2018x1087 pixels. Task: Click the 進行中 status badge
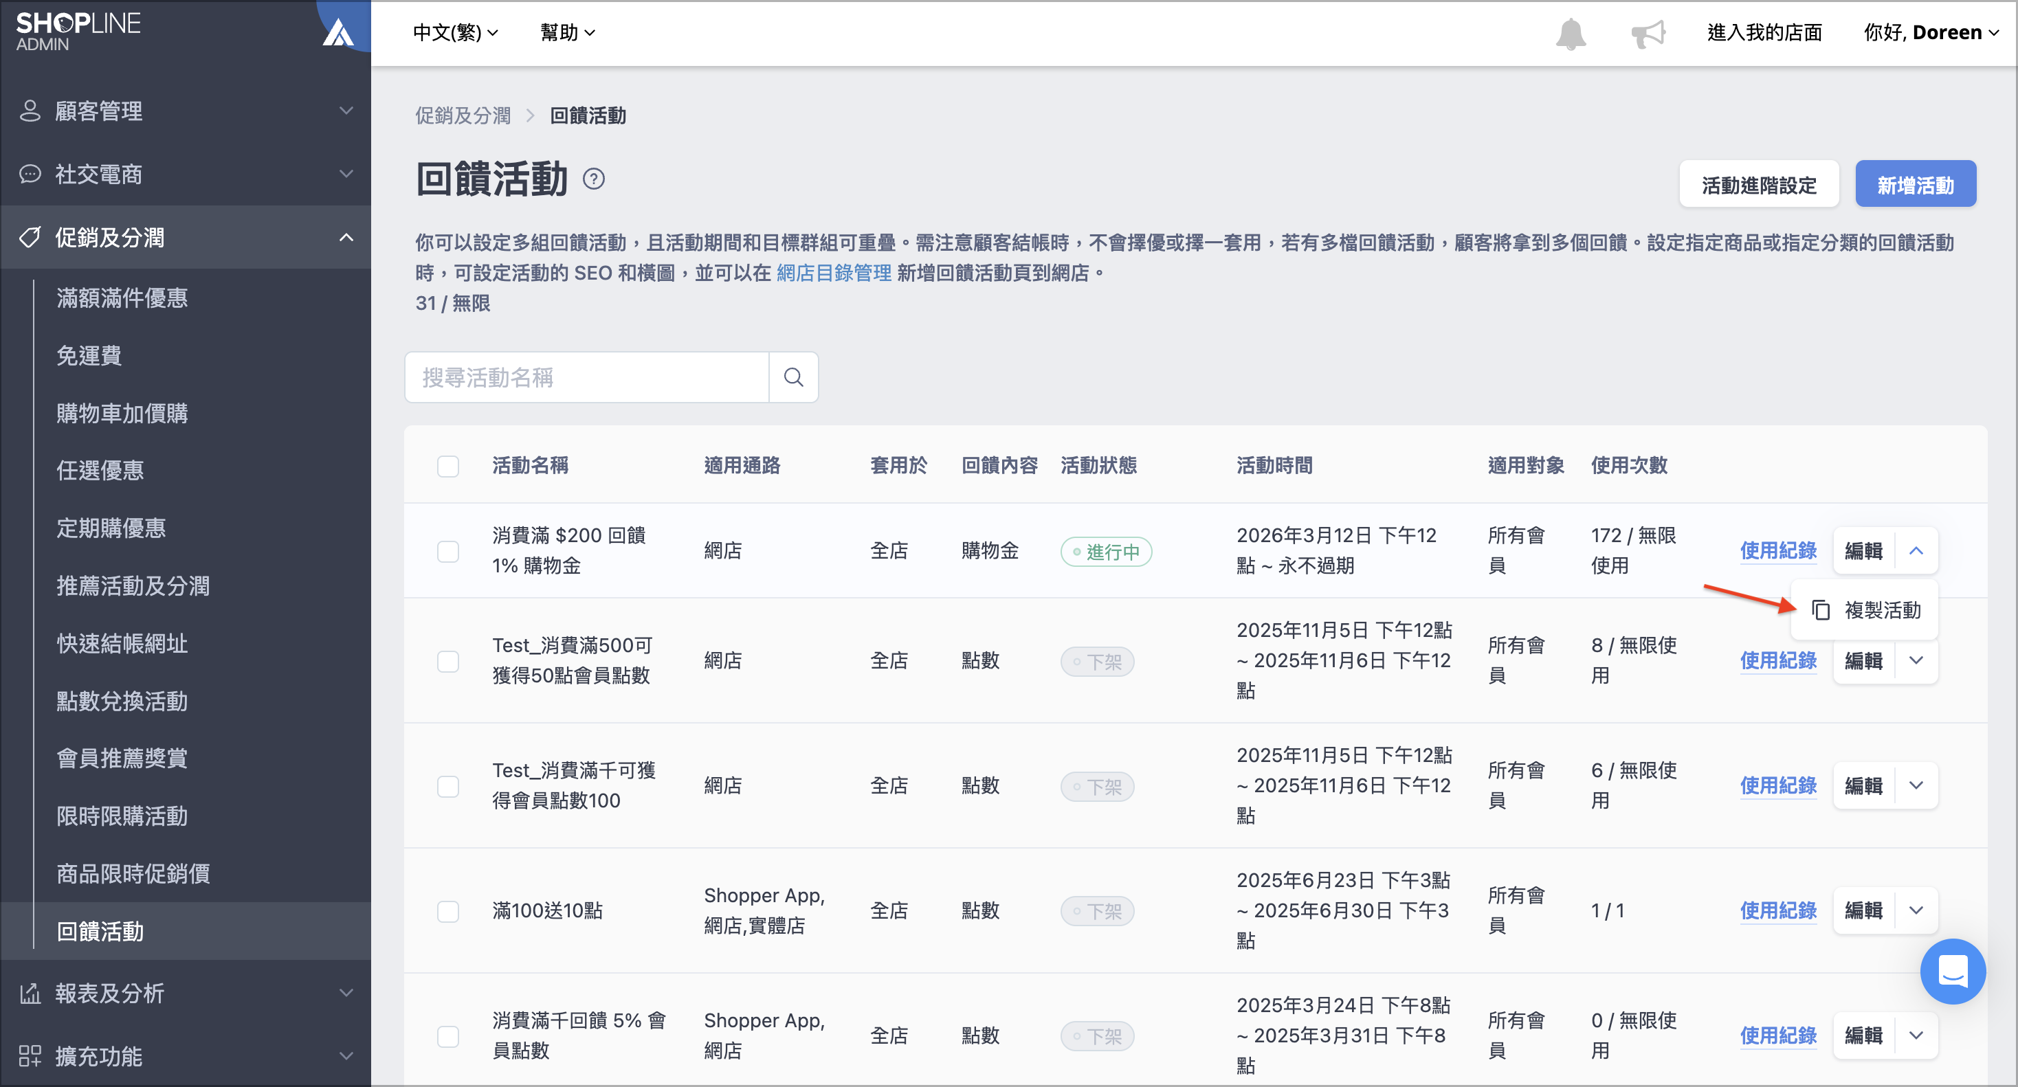coord(1106,551)
